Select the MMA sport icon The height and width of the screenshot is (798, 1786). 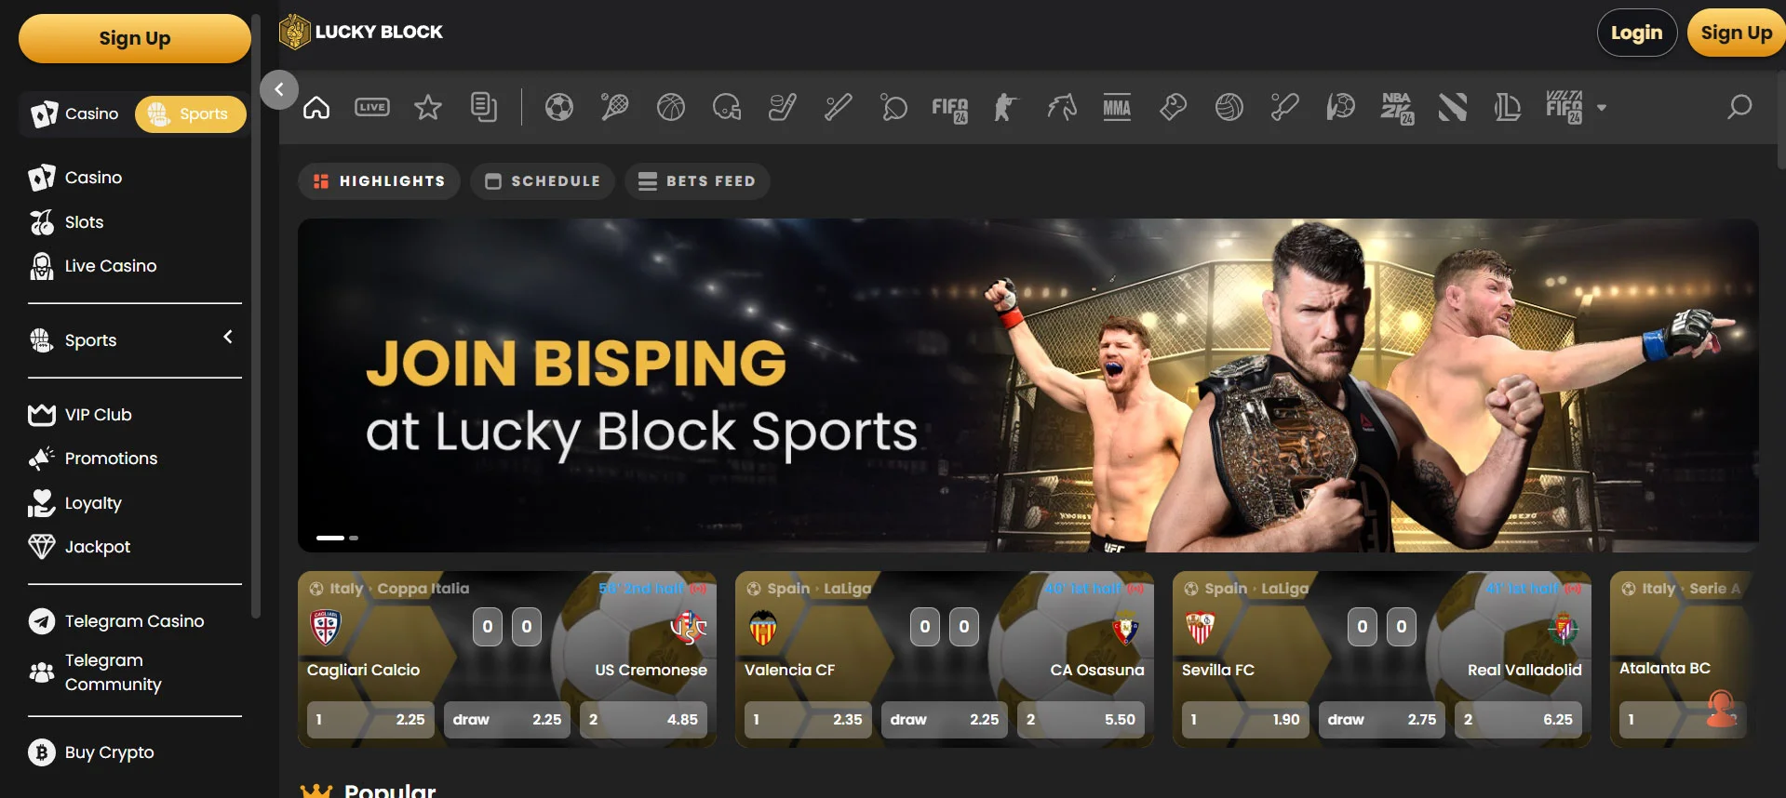[1117, 107]
